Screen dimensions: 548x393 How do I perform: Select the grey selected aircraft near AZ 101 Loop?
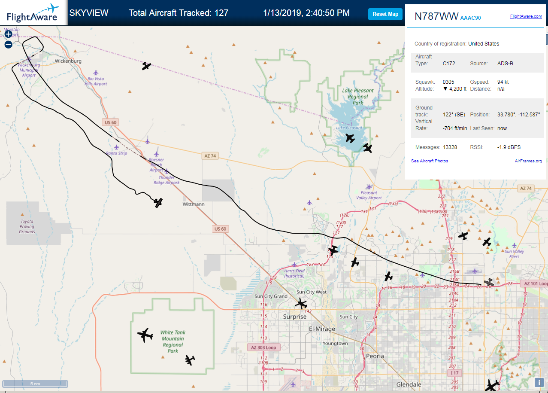point(489,282)
